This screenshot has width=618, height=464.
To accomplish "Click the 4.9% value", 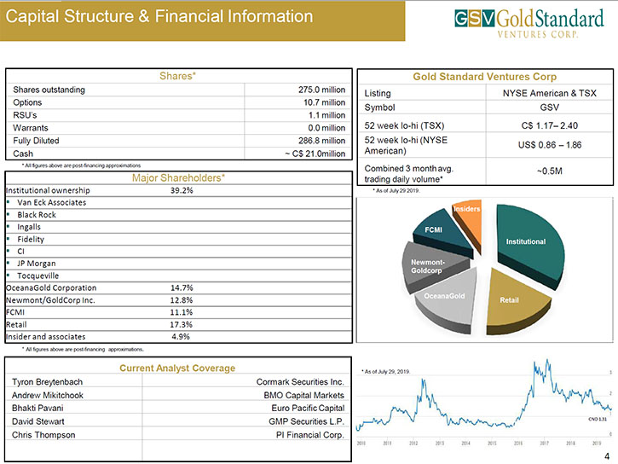I will pos(181,337).
